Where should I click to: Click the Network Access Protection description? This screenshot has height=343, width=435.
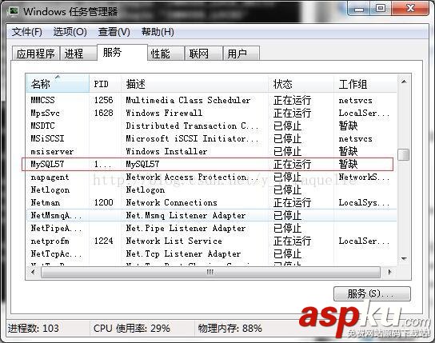coord(192,177)
